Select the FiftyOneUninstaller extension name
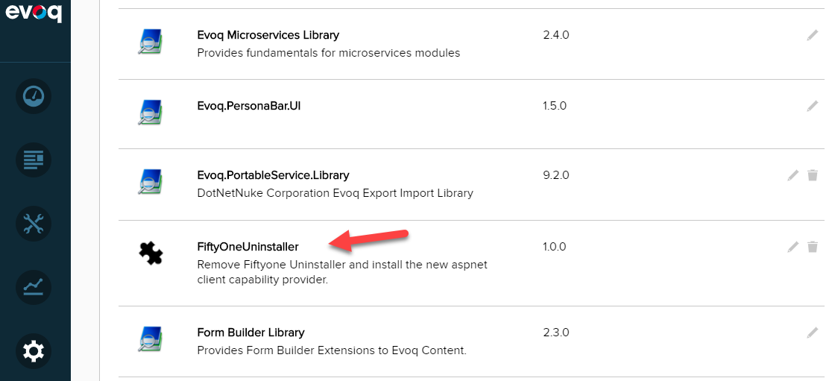This screenshot has height=381, width=835. coord(248,247)
